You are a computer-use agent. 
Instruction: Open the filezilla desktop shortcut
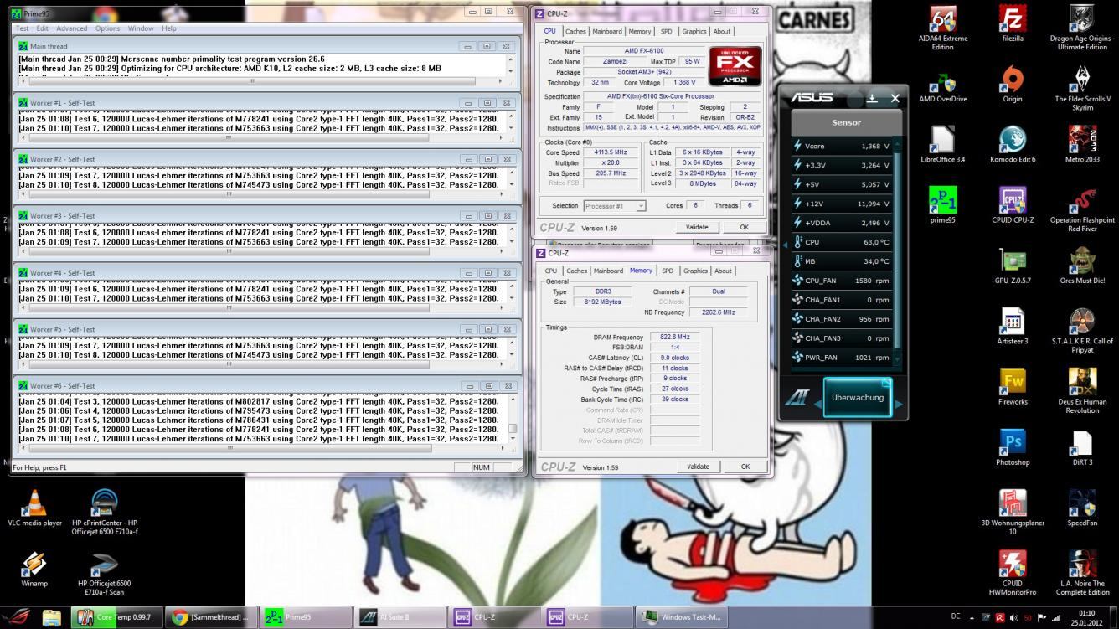click(x=1013, y=24)
